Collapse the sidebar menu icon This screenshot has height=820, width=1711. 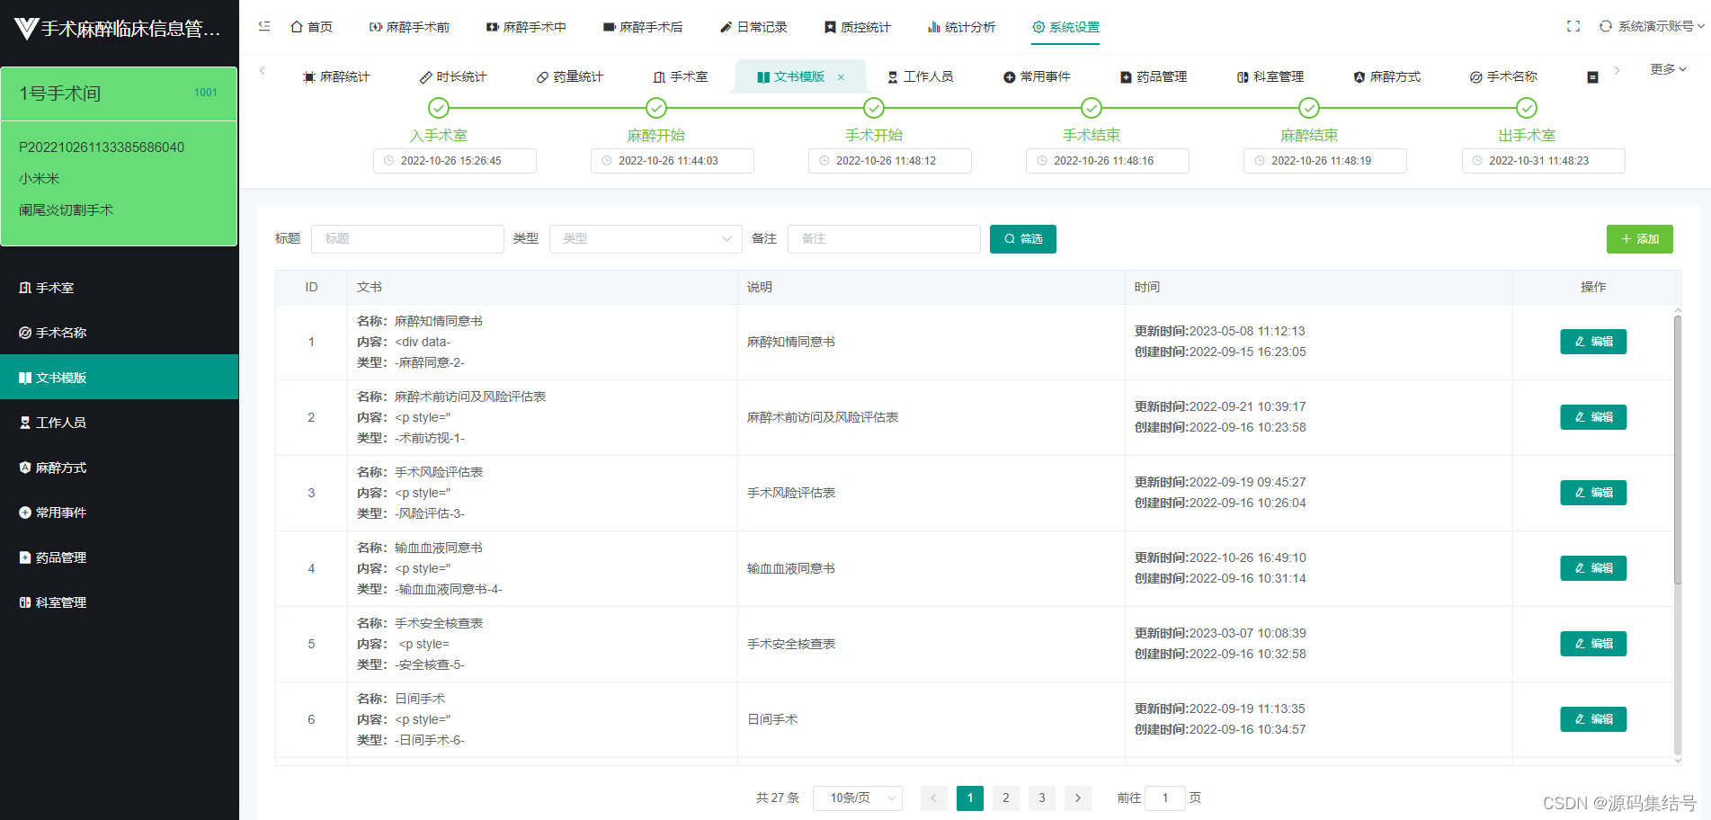264,27
